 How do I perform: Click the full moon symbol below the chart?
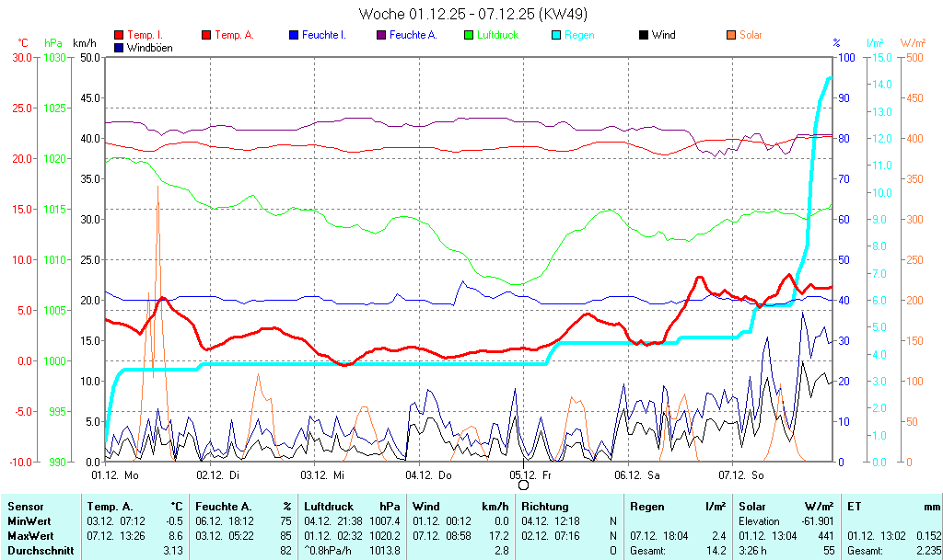[523, 485]
